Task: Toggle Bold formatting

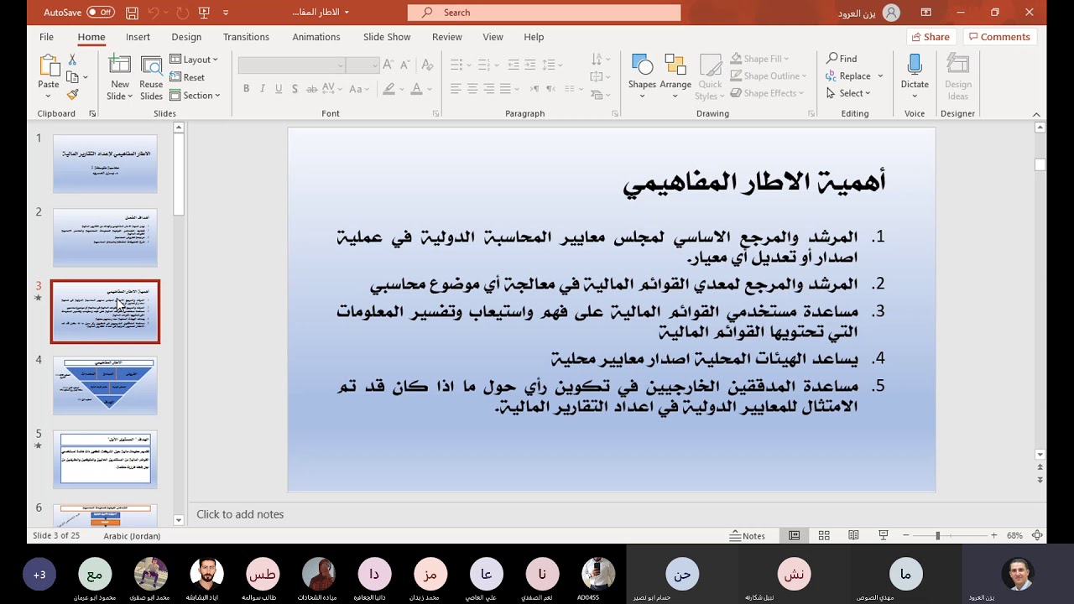Action: click(246, 89)
